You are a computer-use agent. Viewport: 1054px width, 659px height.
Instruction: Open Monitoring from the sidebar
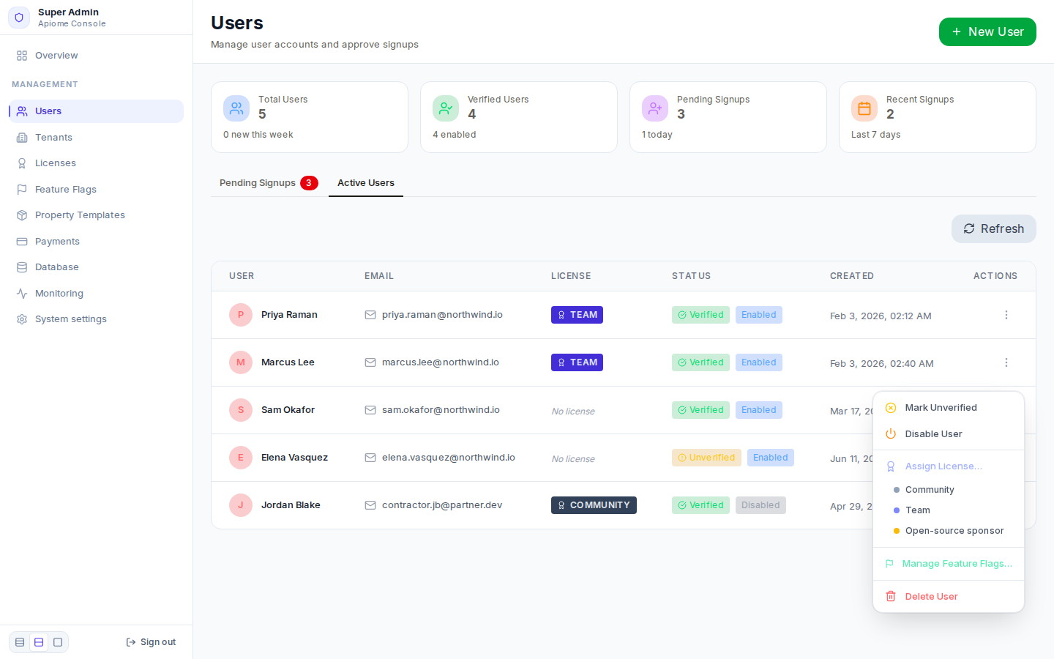[96, 294]
